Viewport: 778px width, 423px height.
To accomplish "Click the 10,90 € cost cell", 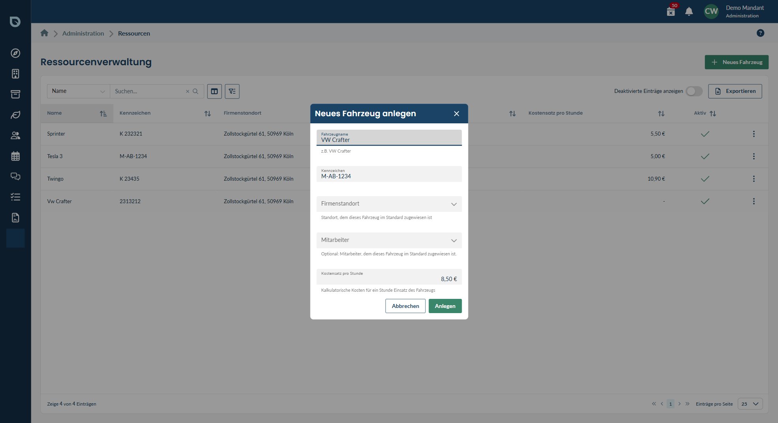I will point(656,179).
